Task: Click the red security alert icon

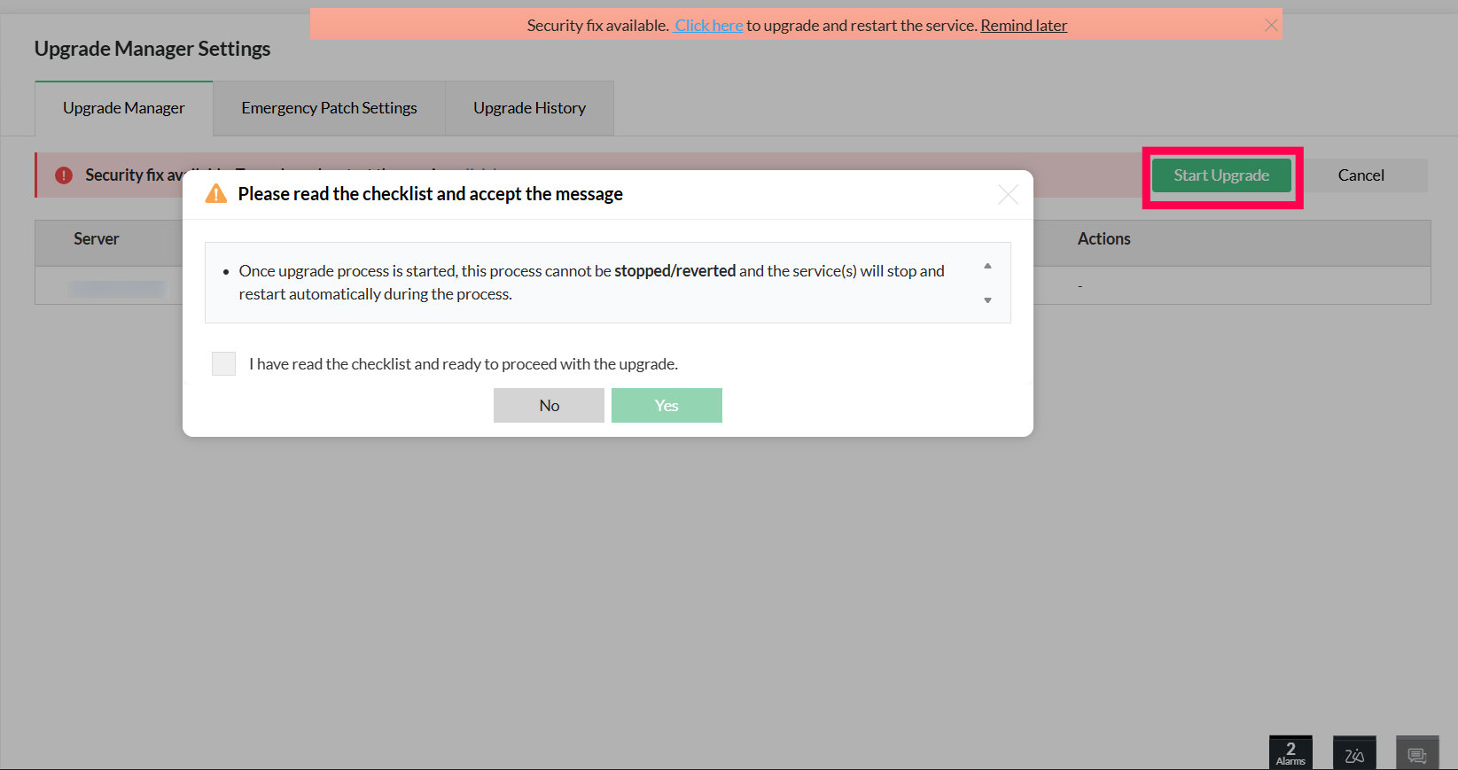Action: pyautogui.click(x=64, y=175)
